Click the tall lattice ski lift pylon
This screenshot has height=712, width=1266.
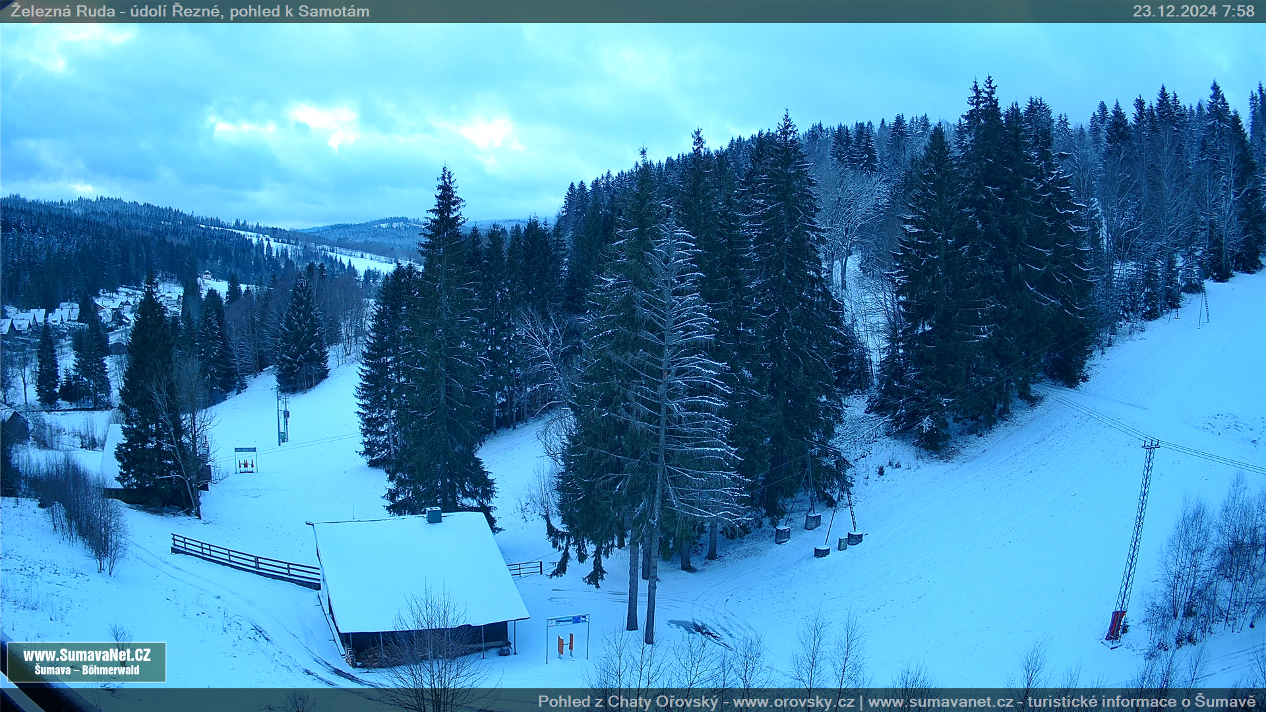[x=1137, y=527]
